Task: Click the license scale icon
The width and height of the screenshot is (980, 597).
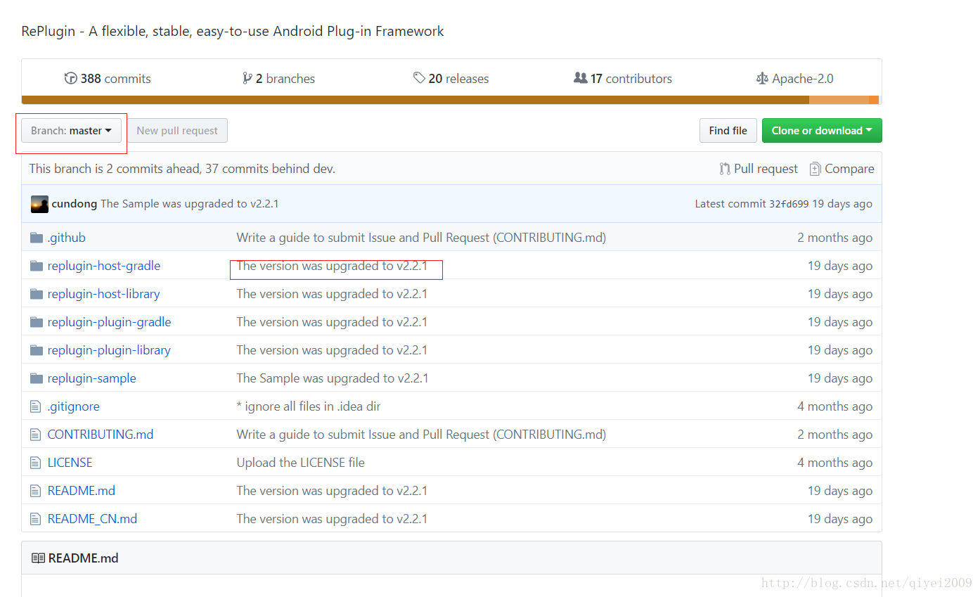Action: [762, 79]
